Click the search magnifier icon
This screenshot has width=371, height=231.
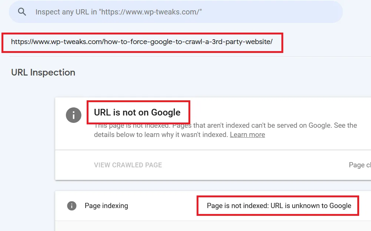click(22, 11)
